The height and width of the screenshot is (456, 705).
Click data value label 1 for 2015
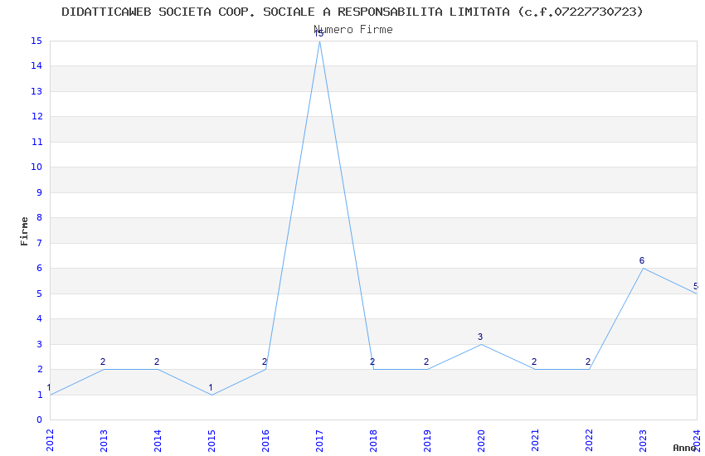tap(211, 387)
